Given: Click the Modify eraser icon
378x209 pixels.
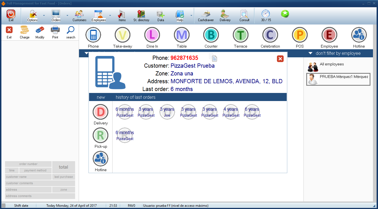Looking at the screenshot, I should 40,30.
